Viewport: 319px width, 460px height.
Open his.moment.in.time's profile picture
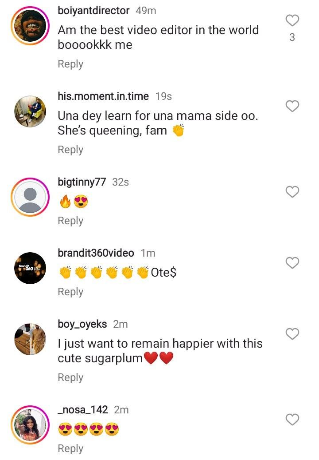tap(30, 111)
